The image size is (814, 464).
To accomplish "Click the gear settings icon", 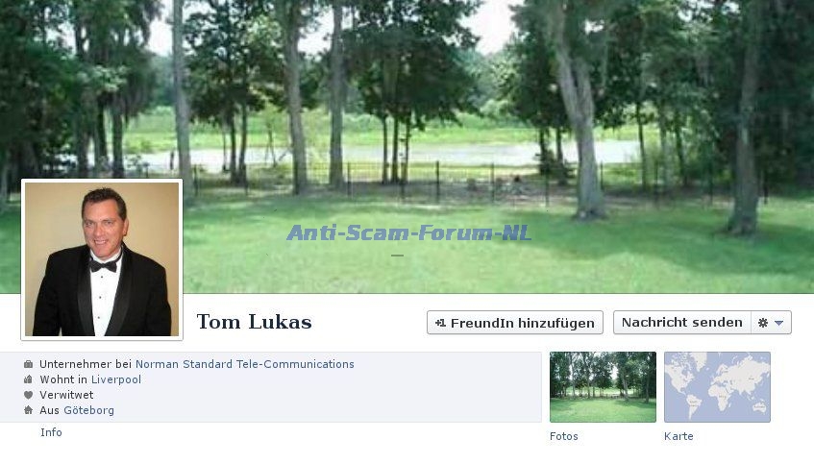I will coord(763,323).
